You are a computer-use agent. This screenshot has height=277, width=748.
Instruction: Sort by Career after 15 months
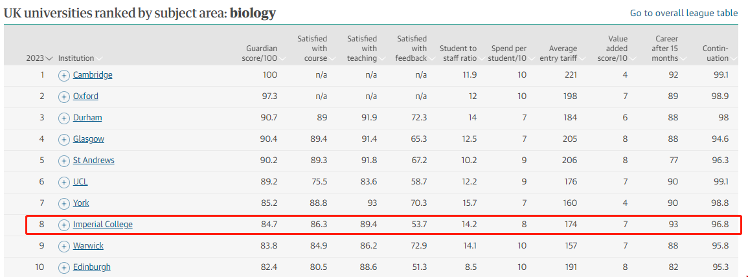click(665, 49)
